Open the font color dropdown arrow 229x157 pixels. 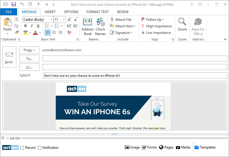coord(40,32)
